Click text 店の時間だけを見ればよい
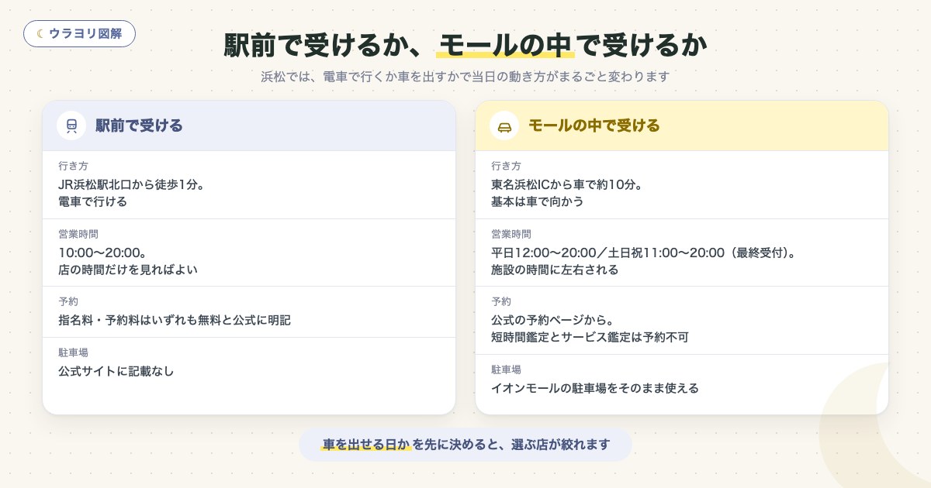 128,270
